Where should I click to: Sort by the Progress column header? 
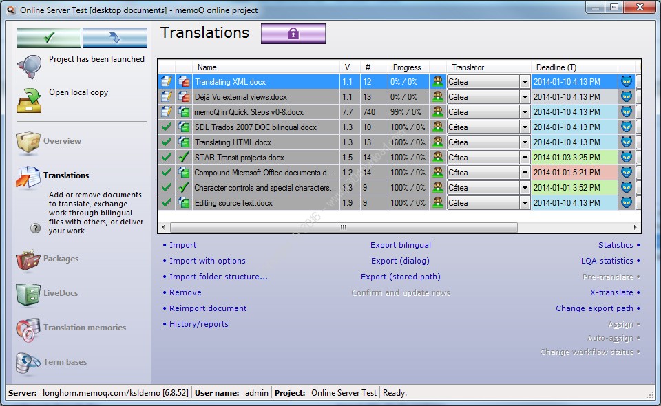407,67
